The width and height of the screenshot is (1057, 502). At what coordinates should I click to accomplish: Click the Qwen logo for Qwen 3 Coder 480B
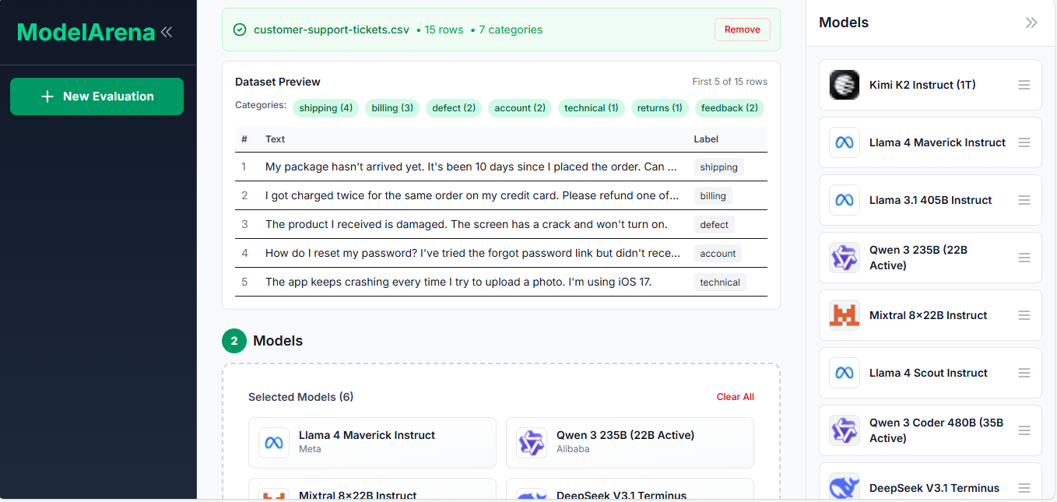click(845, 430)
